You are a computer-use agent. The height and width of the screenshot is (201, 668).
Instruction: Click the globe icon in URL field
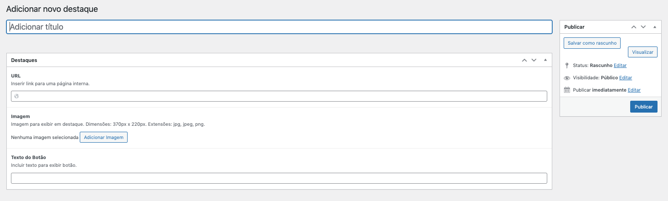coord(17,96)
